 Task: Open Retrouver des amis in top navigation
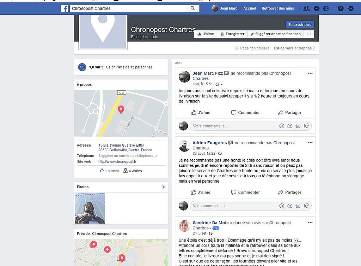278,8
